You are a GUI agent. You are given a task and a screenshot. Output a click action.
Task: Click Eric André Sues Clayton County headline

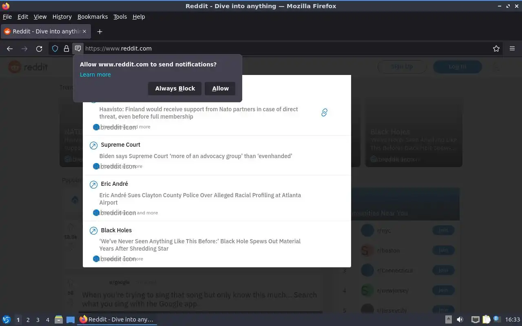point(200,199)
